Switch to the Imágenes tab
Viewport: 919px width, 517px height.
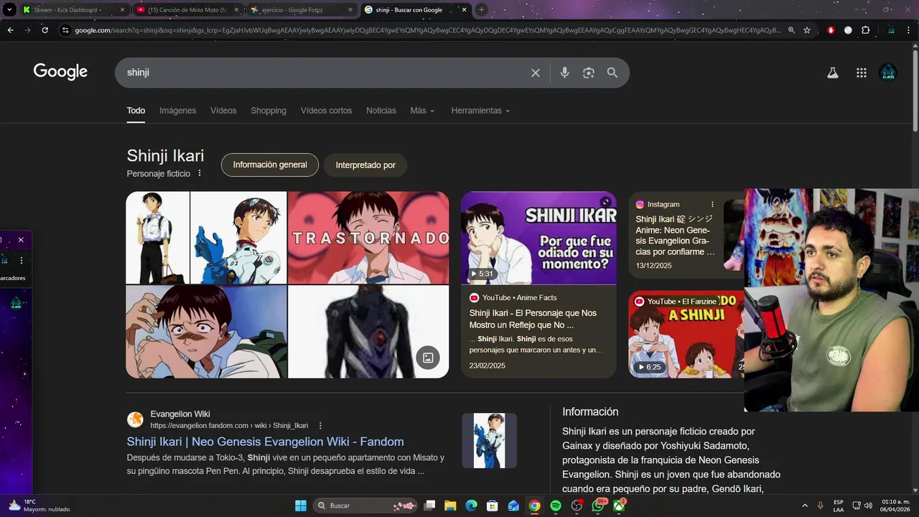point(177,111)
